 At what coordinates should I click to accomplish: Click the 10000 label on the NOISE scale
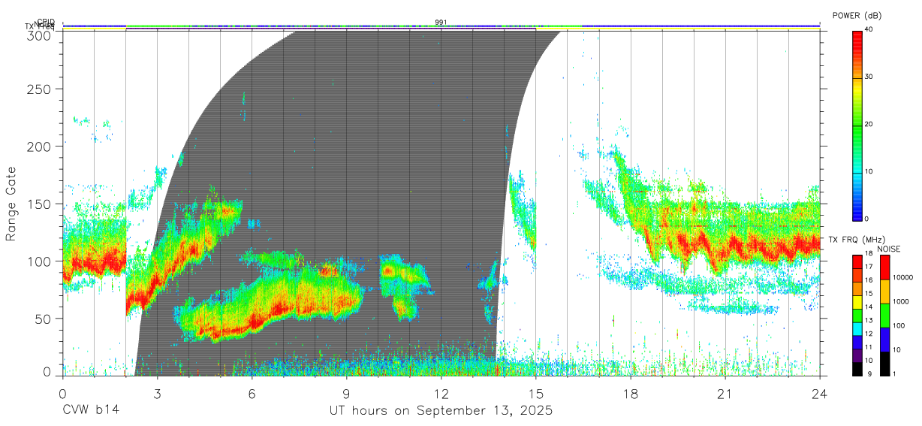[x=902, y=278]
